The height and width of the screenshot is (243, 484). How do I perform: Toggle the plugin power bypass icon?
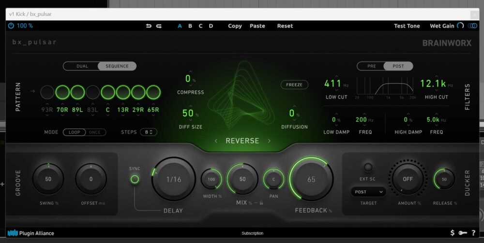click(x=11, y=26)
